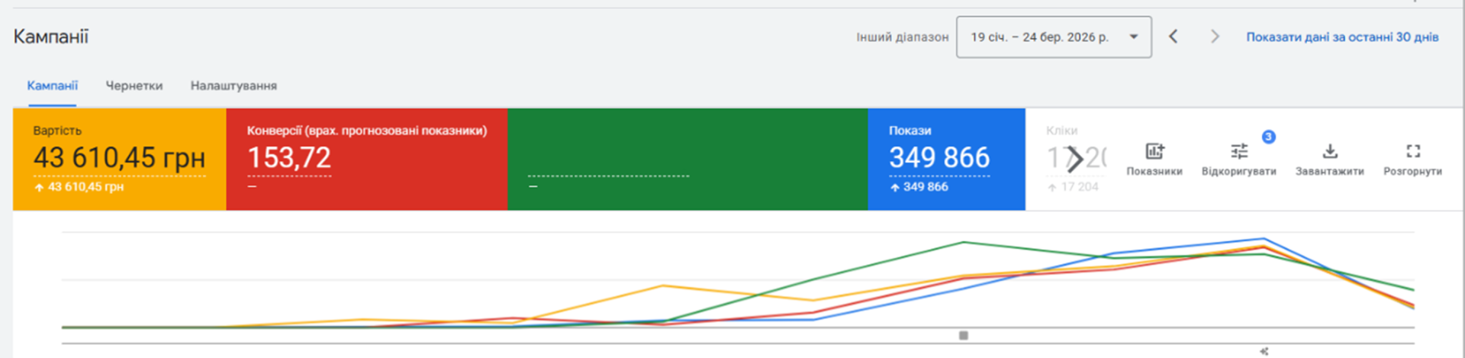
Task: Click 'Показати дані за останні 30 днів' link
Action: (1342, 37)
